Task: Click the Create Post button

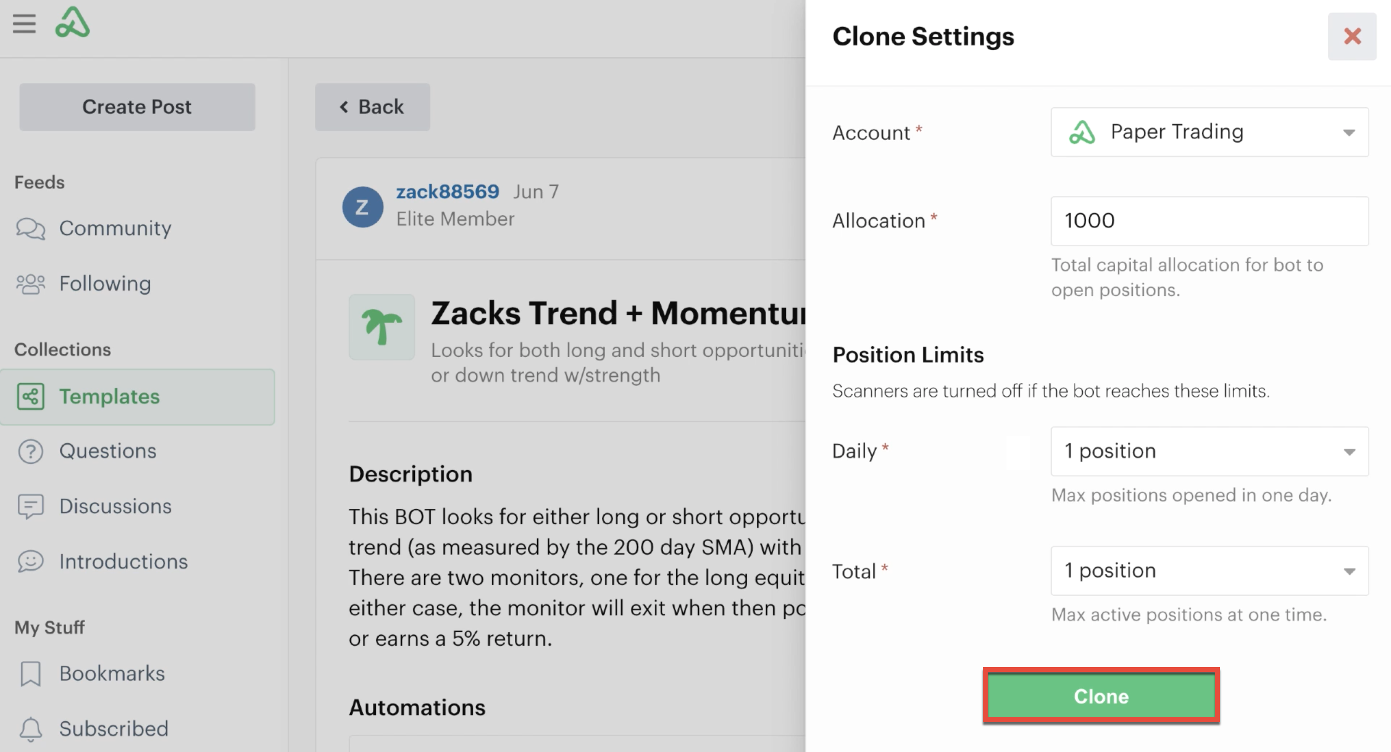Action: click(137, 107)
